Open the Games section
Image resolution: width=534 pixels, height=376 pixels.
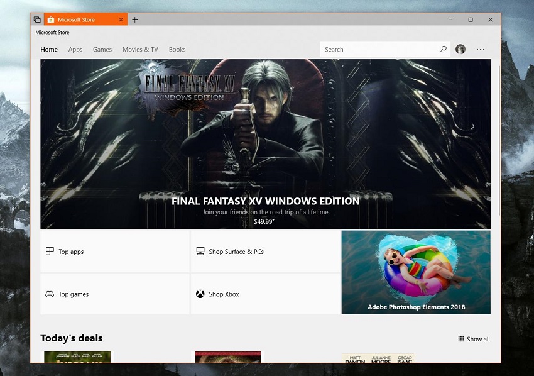(102, 50)
